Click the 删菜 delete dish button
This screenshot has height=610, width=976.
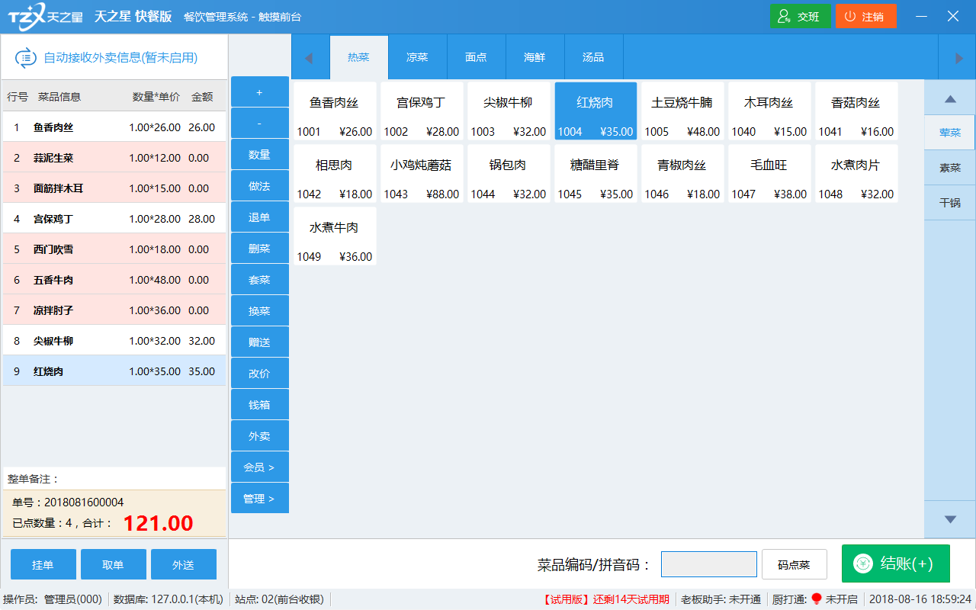pos(259,248)
